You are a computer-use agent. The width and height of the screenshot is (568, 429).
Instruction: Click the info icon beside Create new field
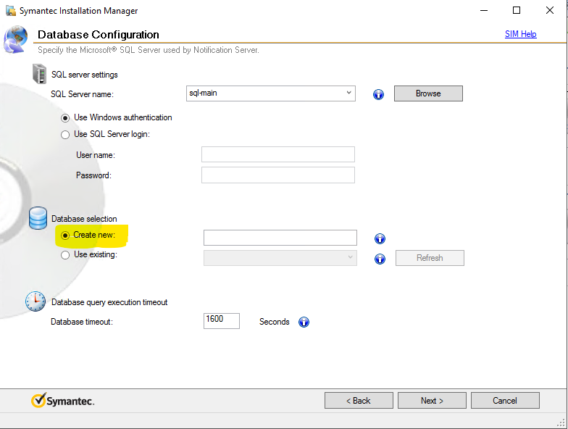(380, 238)
